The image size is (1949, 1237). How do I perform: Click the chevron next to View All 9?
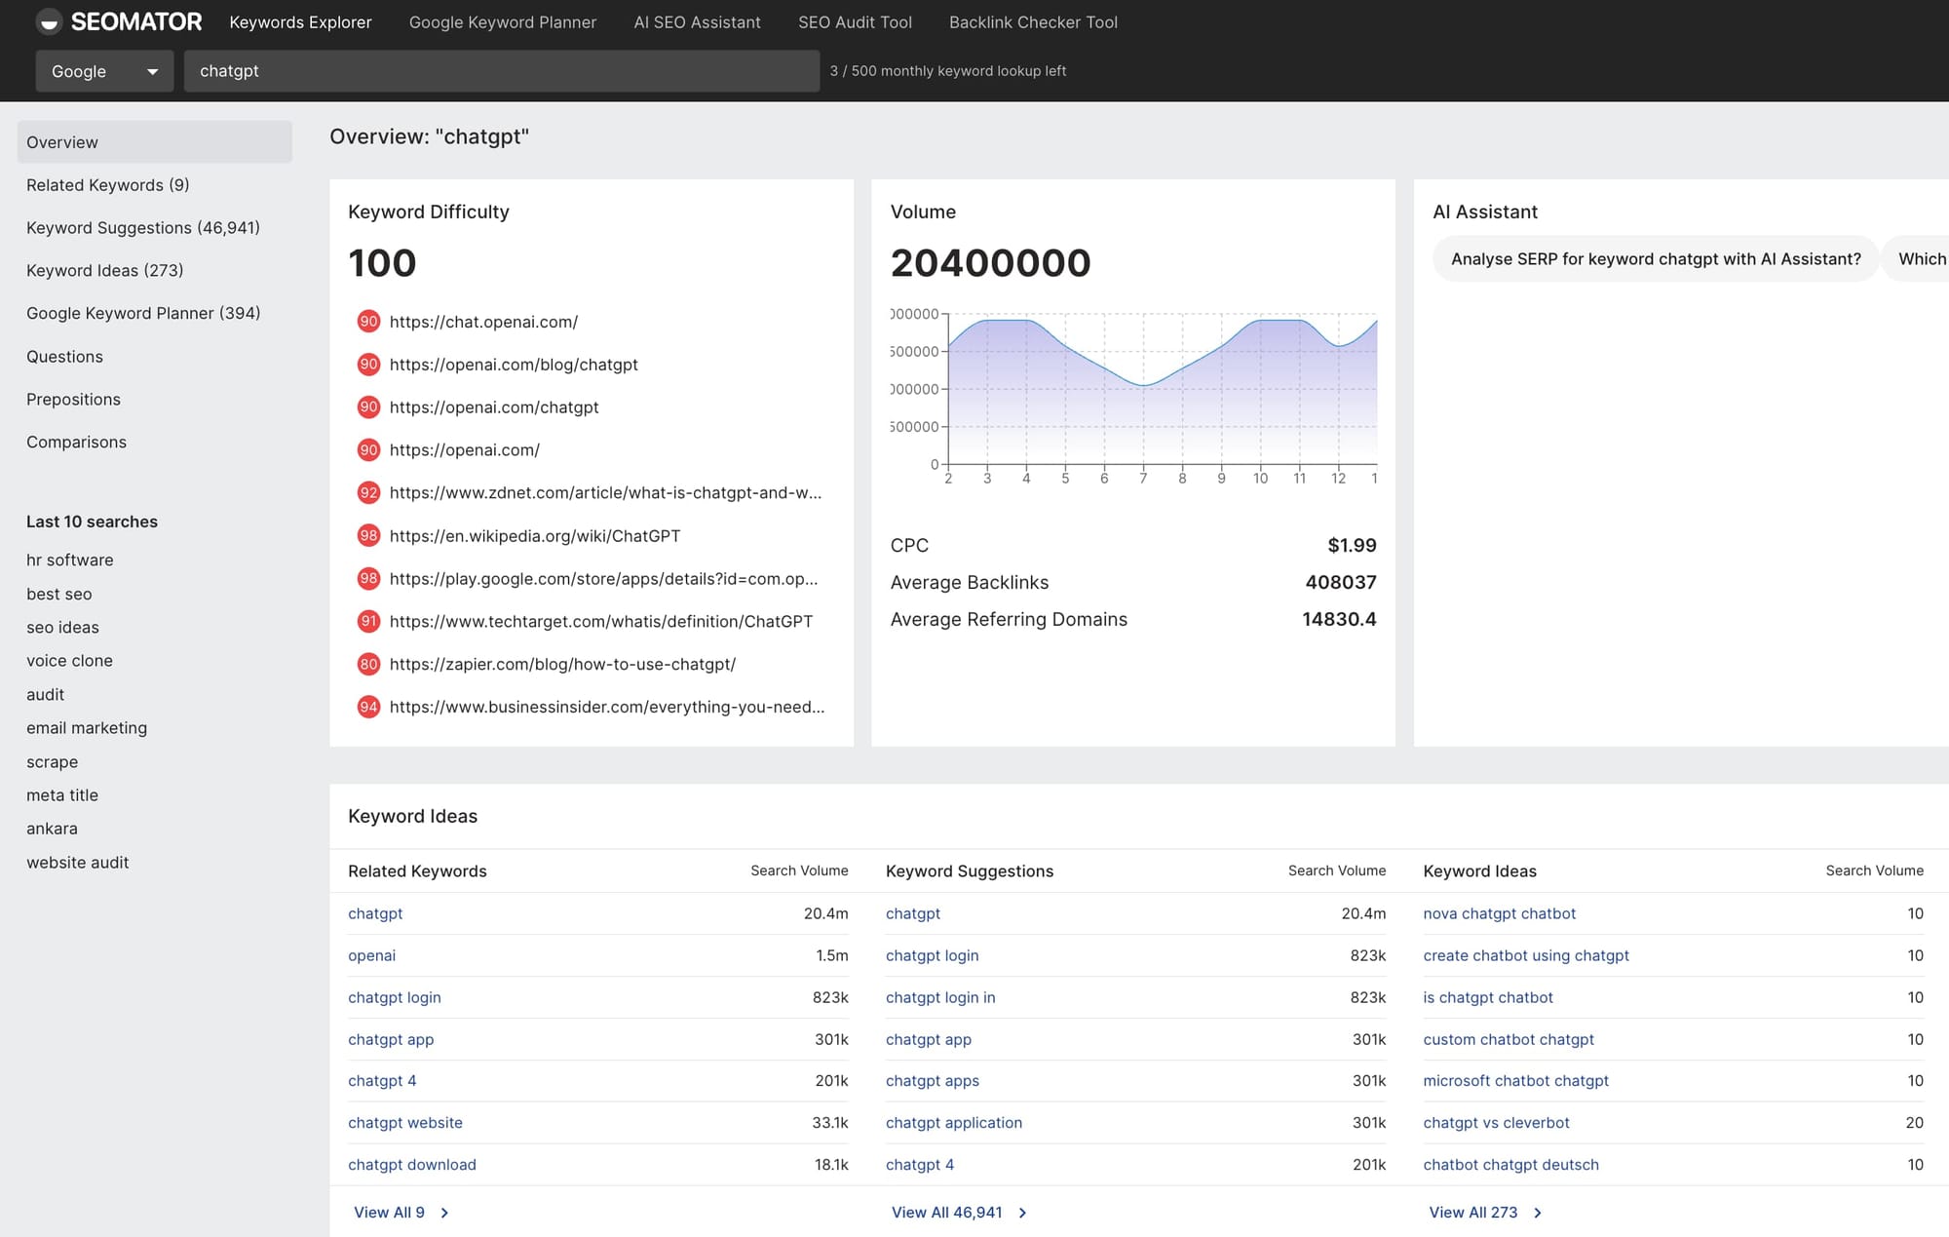tap(444, 1214)
